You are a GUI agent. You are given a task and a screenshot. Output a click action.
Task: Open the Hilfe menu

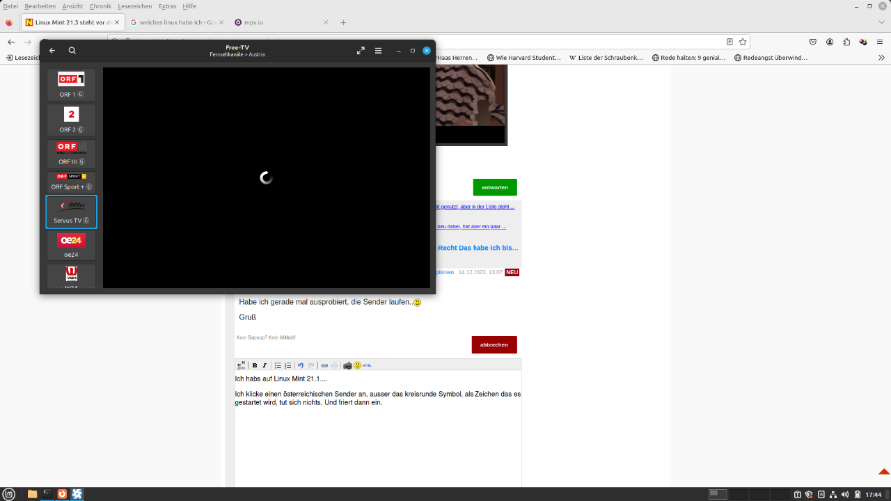(189, 6)
